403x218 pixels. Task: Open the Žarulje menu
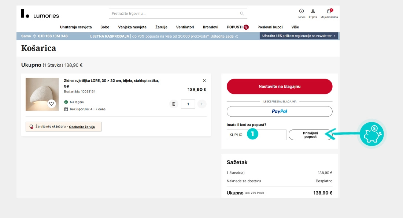(161, 27)
